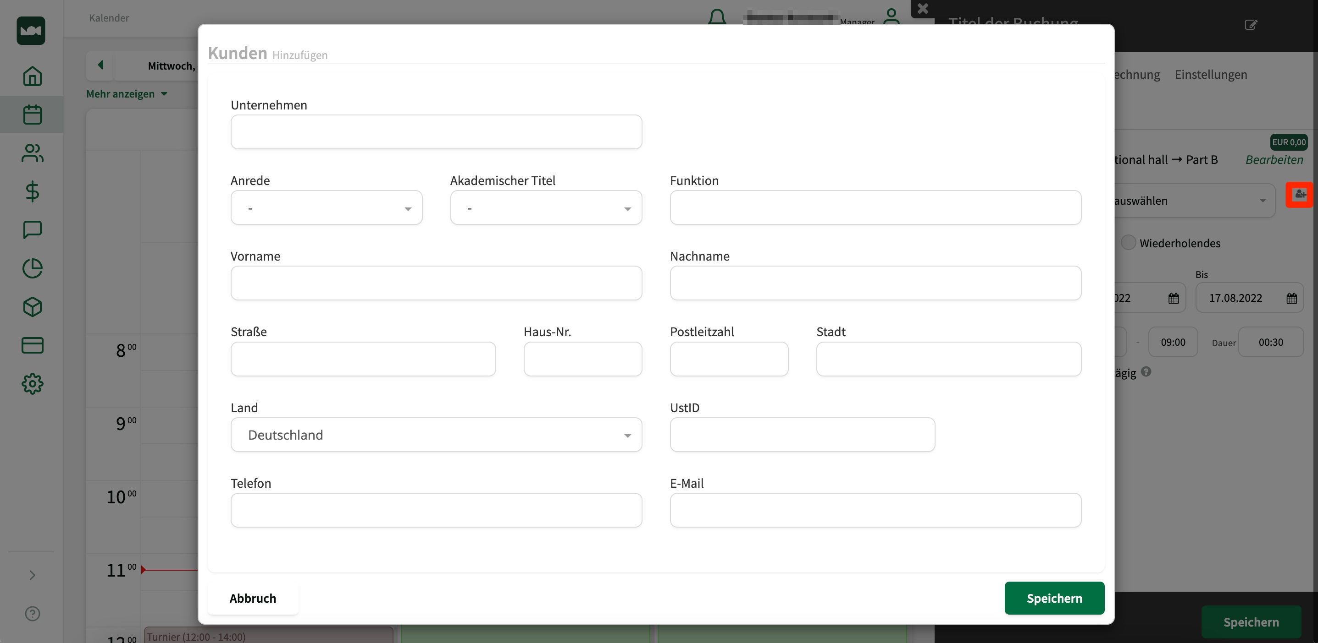Screen dimensions: 1318x643
Task: Select the Wiederholendes radio option
Action: tap(1128, 243)
